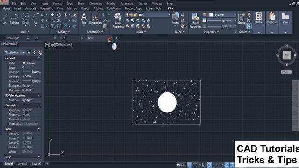Toggle PICKADD icon in Properties palette
Screen dimensions: 299x168
click(x=29, y=52)
